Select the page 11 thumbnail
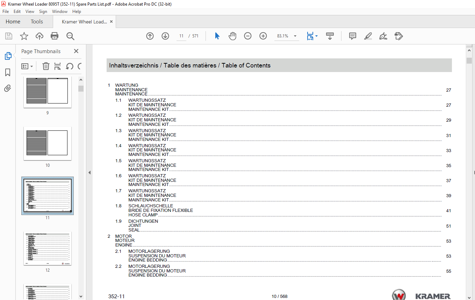 (48, 195)
